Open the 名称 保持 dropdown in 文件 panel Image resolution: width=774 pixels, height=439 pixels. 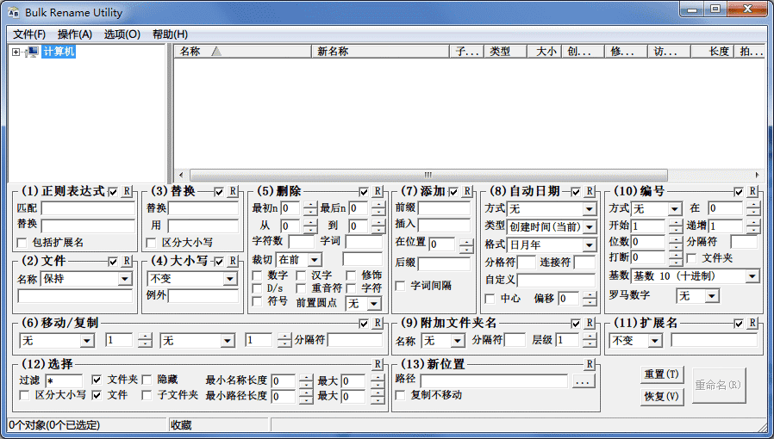tap(125, 279)
